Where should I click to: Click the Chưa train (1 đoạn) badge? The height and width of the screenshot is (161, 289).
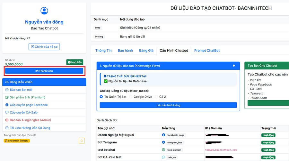click(x=17, y=141)
